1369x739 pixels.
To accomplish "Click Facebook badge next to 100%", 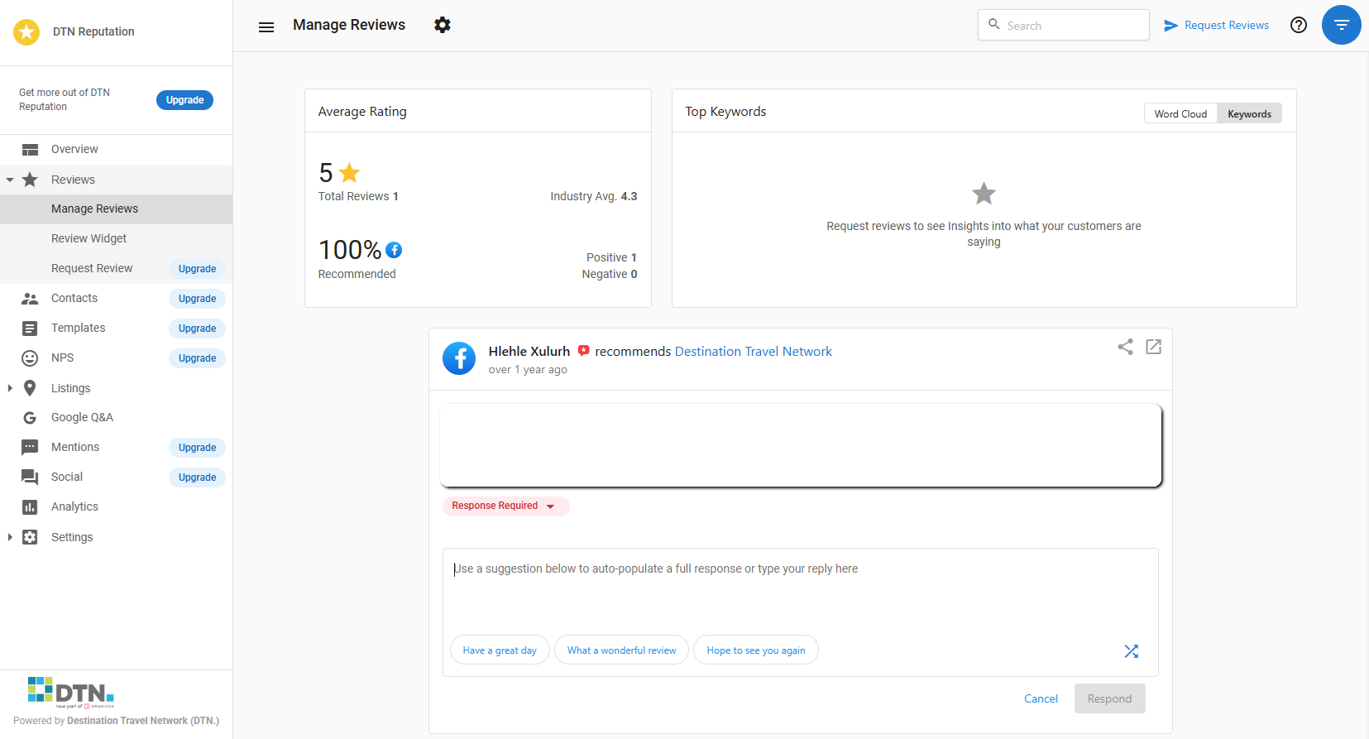I will pos(394,250).
